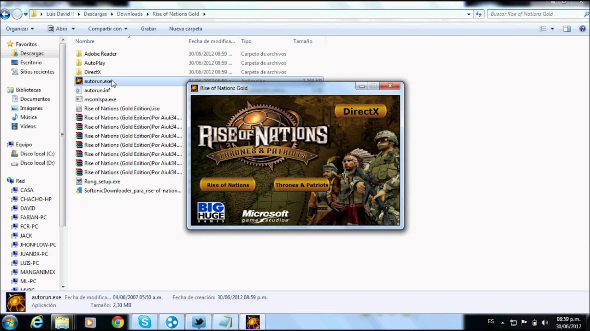Open Skype from the taskbar
This screenshot has height=331, width=590.
145,322
